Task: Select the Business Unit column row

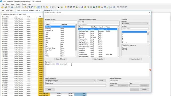Action: click(60, 31)
